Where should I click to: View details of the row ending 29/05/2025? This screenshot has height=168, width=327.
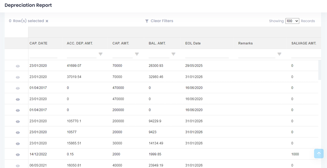tap(18, 66)
